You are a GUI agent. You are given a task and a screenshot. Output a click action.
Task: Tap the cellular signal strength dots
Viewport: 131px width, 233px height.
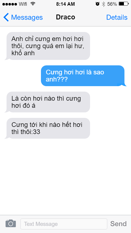point(10,4)
